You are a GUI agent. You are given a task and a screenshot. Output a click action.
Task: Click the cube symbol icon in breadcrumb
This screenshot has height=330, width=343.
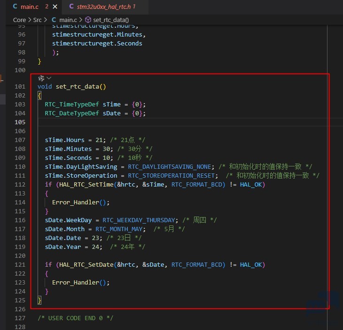click(x=88, y=20)
